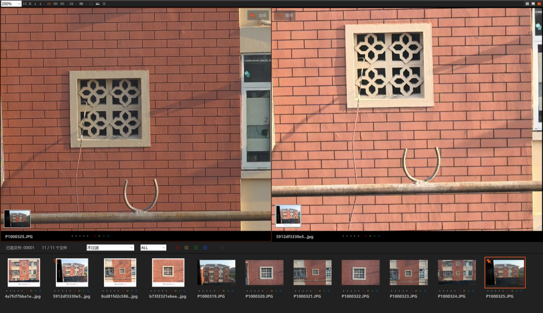The height and width of the screenshot is (313, 543).
Task: Click the image preview toolbar icon
Action: [98, 4]
